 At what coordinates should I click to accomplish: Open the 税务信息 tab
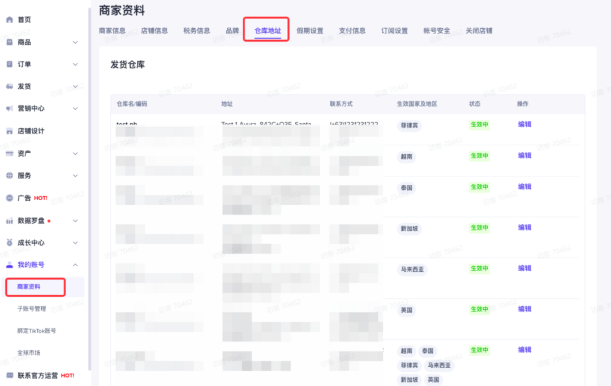196,31
